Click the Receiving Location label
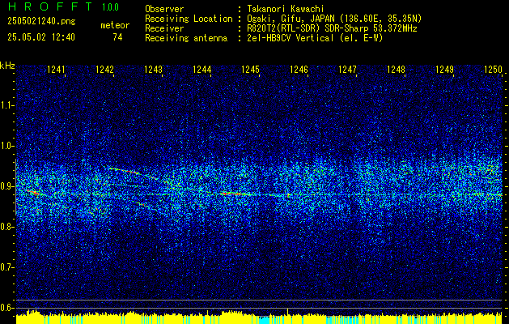 [x=189, y=19]
